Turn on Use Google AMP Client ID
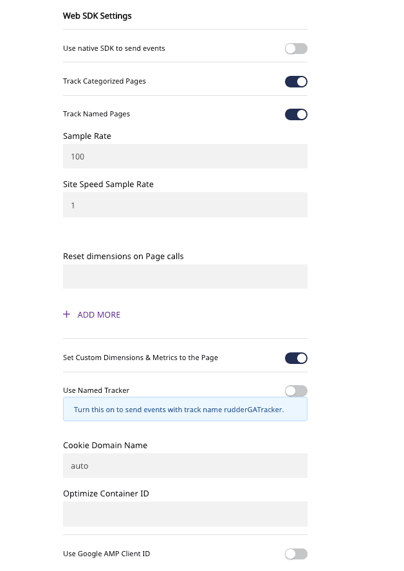 (x=296, y=554)
